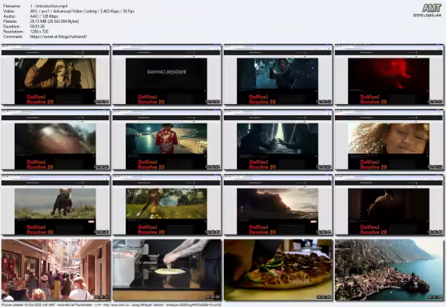Select the thumbnail with red smoke on black

coord(389,75)
